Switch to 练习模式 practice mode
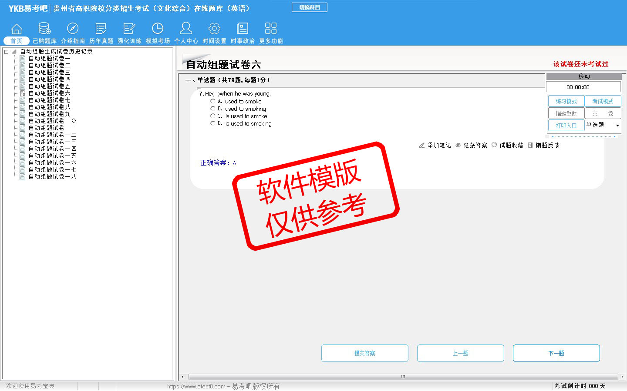This screenshot has width=627, height=391. [x=566, y=101]
